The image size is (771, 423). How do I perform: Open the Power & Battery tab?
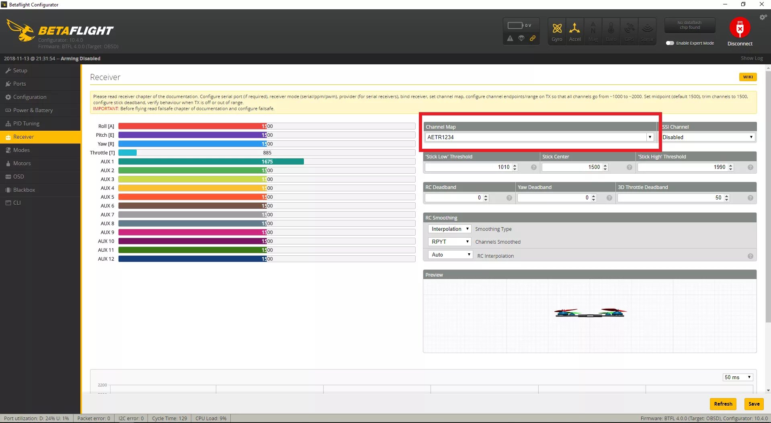[40, 110]
